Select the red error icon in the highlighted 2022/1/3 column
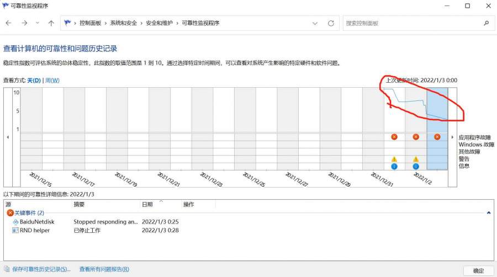Viewport: 497px width, 277px height. (x=437, y=137)
